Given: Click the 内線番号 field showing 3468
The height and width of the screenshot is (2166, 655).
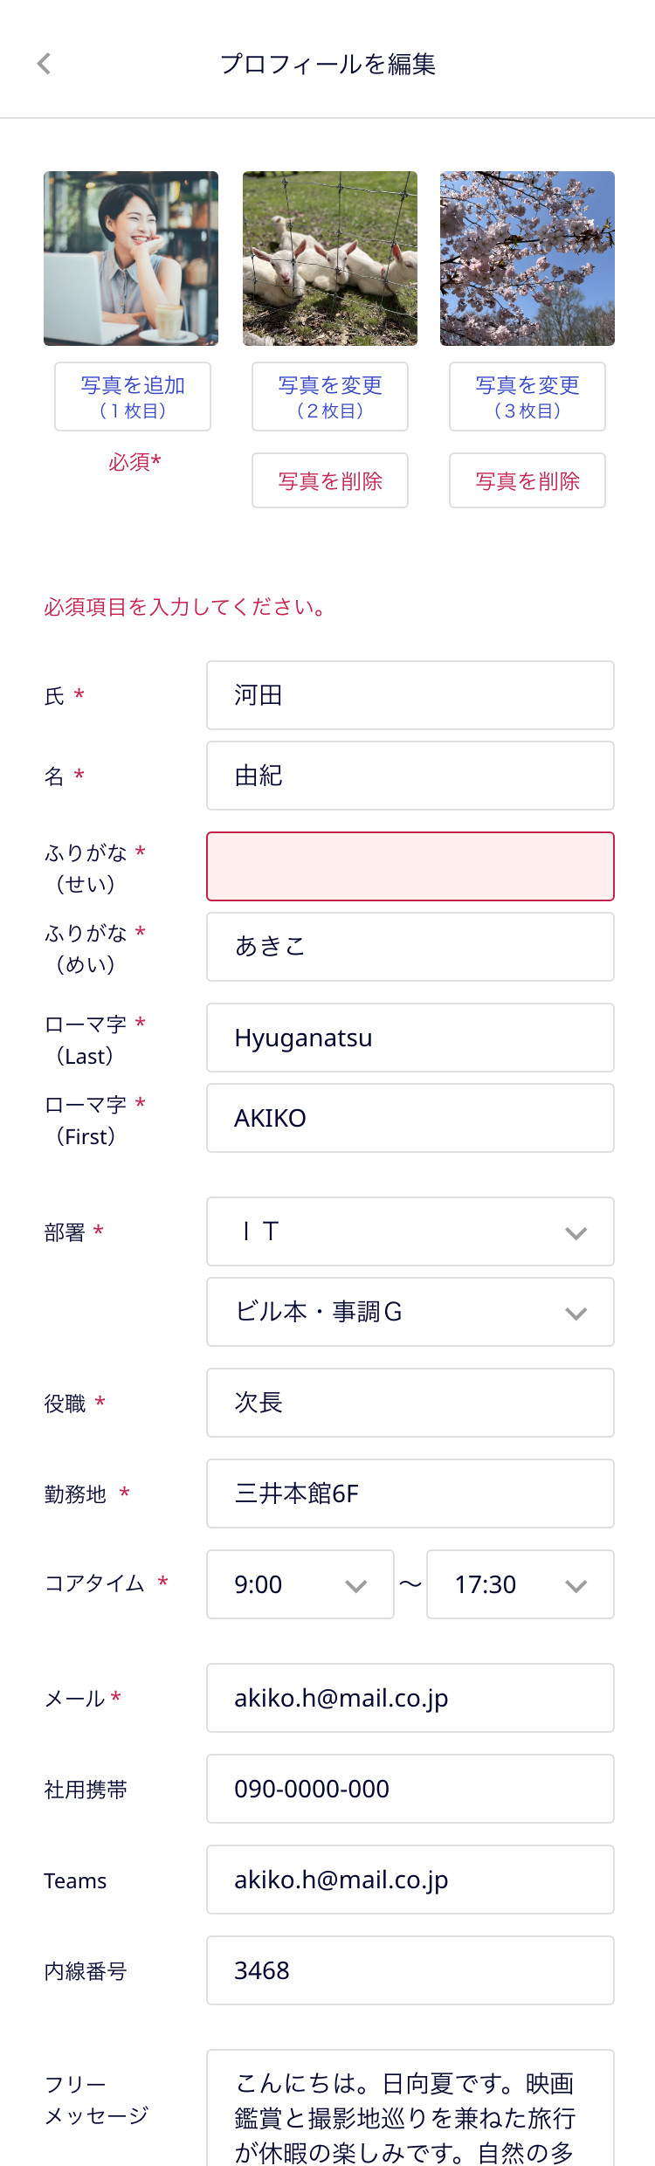Looking at the screenshot, I should click(x=410, y=1970).
